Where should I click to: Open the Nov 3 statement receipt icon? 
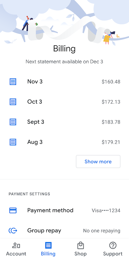(x=13, y=82)
